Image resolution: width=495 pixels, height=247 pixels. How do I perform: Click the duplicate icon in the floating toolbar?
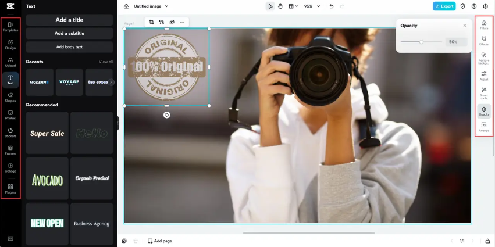[x=172, y=22]
